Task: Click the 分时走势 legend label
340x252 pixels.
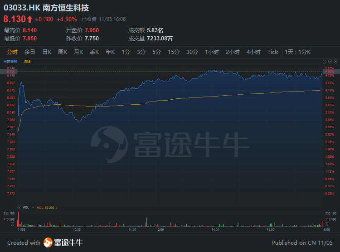Action: (x=10, y=62)
